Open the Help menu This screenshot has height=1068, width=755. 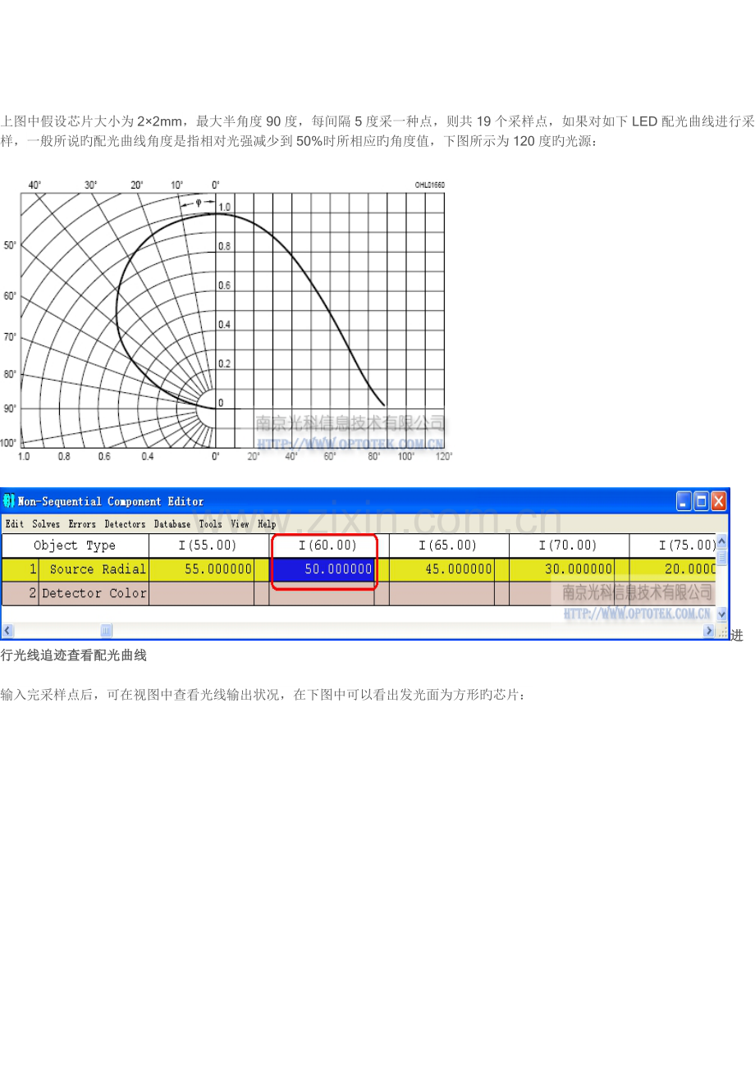click(x=267, y=524)
